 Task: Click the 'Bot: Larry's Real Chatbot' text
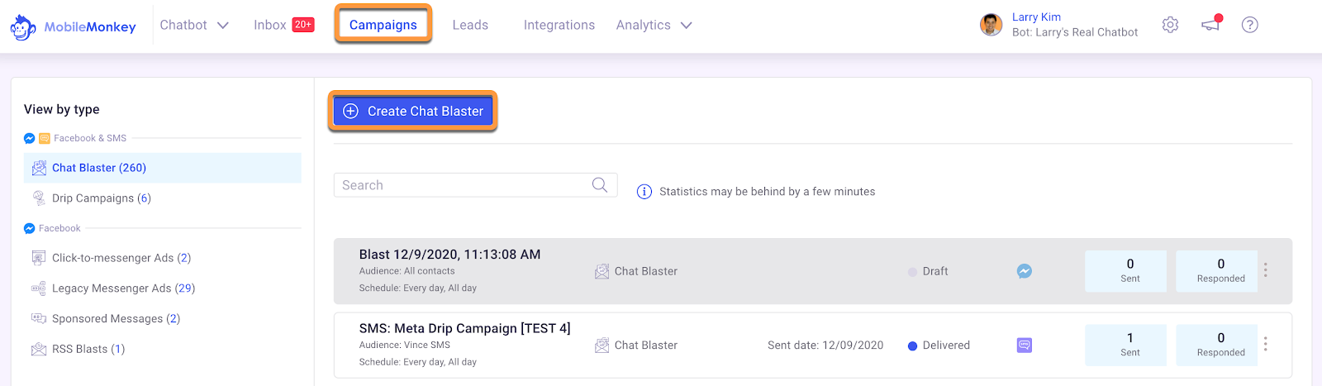(x=1075, y=32)
